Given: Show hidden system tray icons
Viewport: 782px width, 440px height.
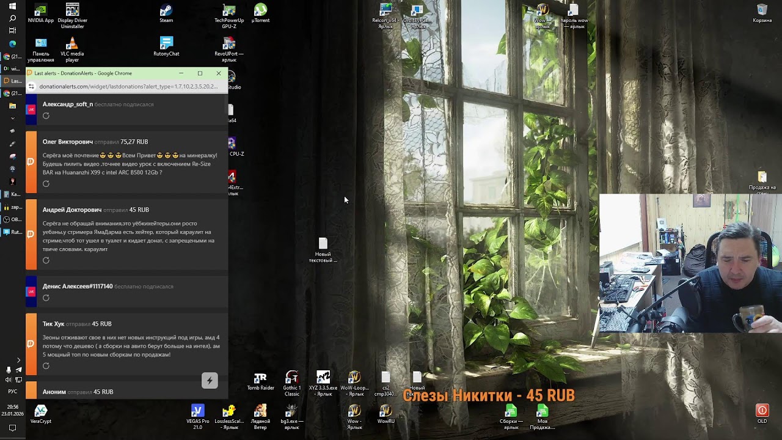Looking at the screenshot, I should [18, 360].
